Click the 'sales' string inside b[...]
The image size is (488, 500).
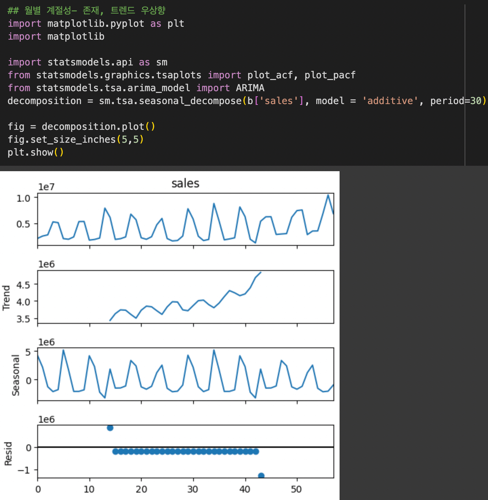coord(279,101)
